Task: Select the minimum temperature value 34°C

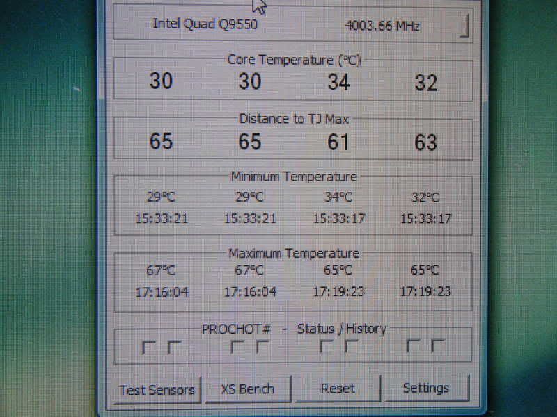Action: coord(338,197)
